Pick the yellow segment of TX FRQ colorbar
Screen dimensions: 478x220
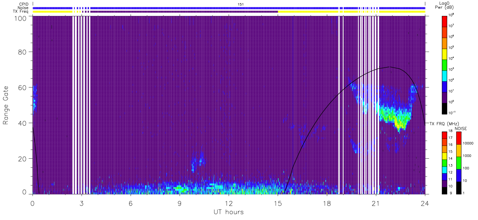point(445,156)
